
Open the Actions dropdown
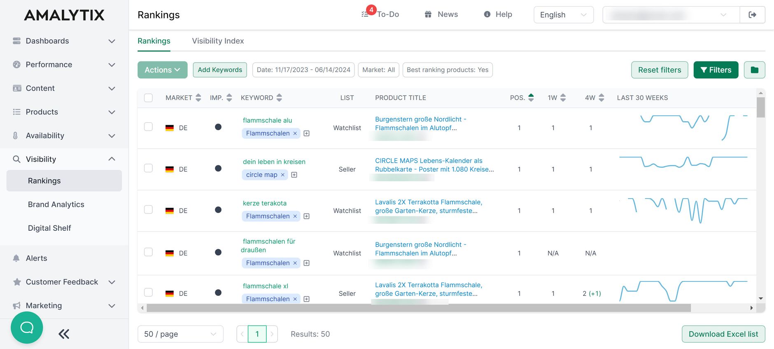163,70
